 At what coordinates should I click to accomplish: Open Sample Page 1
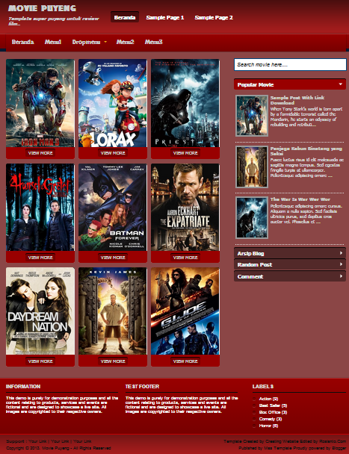(x=165, y=18)
